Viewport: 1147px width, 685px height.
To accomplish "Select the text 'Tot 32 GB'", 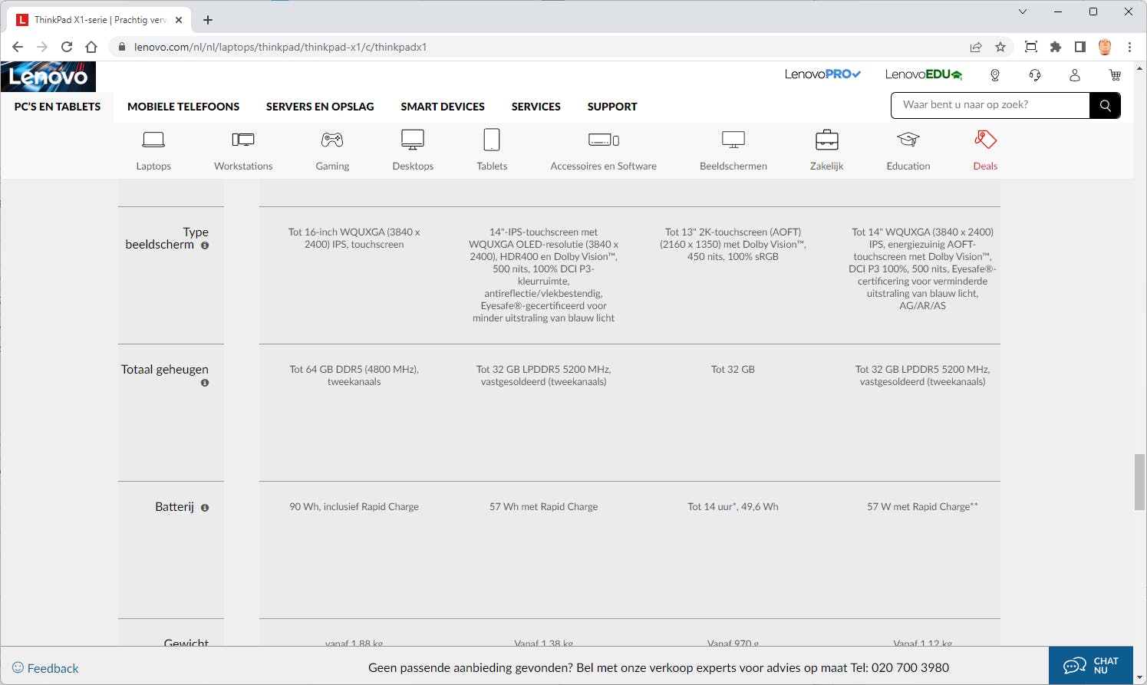I will (733, 370).
